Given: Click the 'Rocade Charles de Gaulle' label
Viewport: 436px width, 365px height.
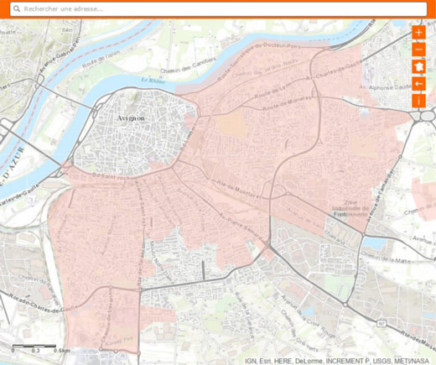Looking at the screenshot, I should pyautogui.click(x=43, y=304).
